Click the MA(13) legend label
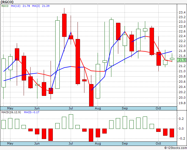187x150 pixels. [x=16, y=6]
